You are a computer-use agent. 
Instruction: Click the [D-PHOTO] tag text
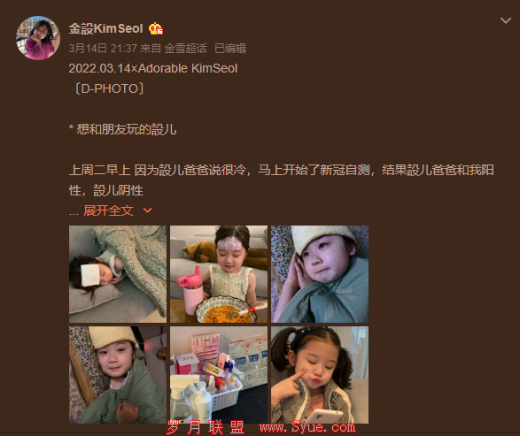[x=109, y=88]
